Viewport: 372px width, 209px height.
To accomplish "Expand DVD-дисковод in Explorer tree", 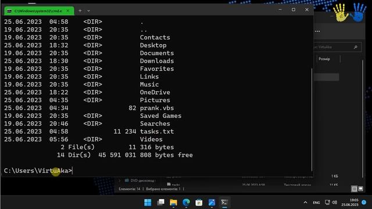I will click(x=119, y=181).
